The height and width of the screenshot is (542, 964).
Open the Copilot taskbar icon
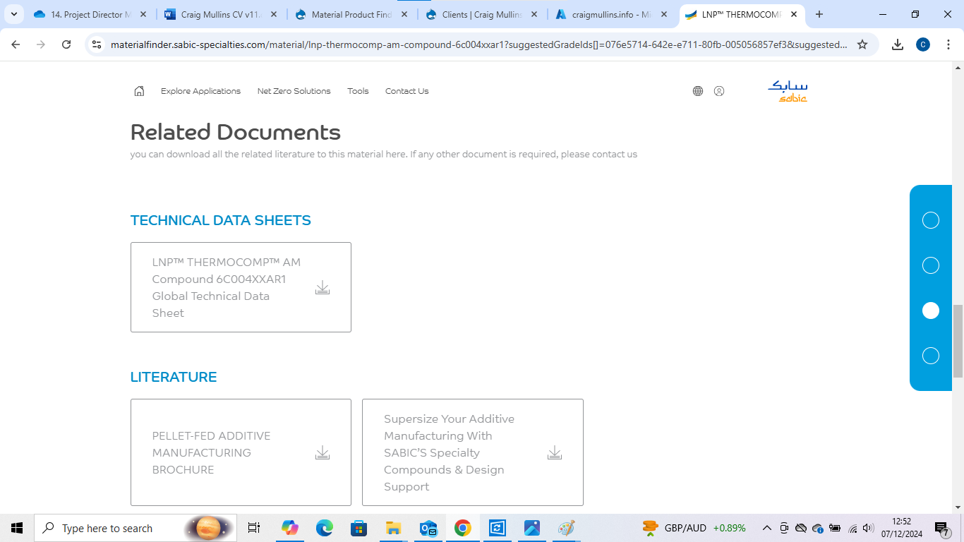[290, 528]
